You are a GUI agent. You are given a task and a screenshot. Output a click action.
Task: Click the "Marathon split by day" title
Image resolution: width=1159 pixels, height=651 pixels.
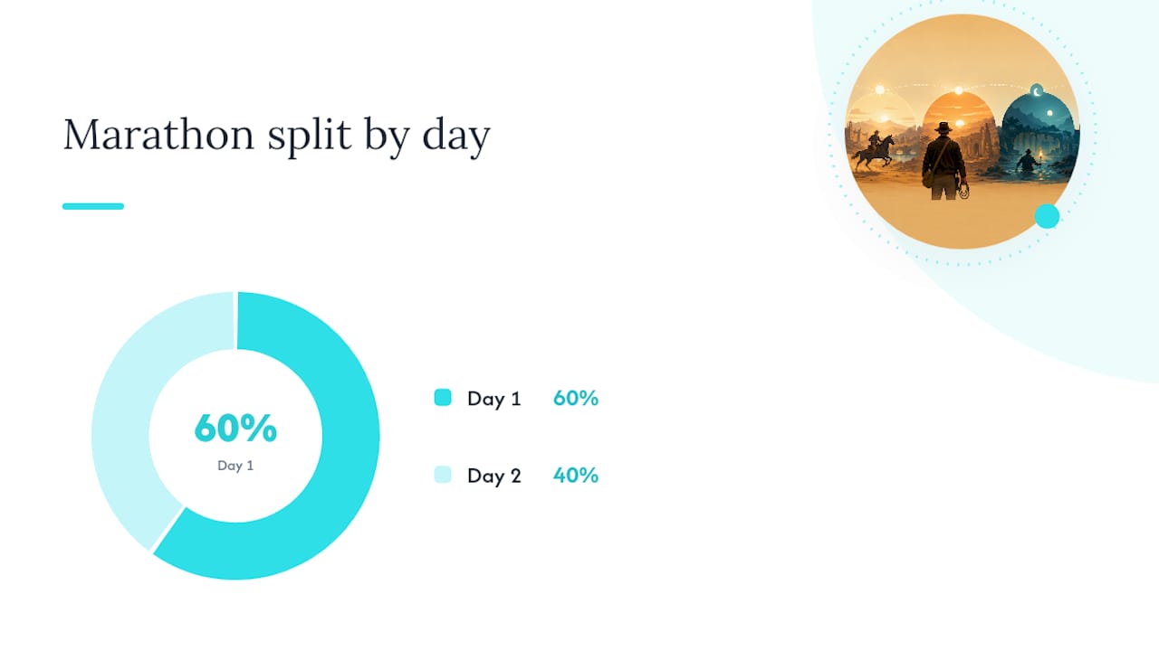276,136
